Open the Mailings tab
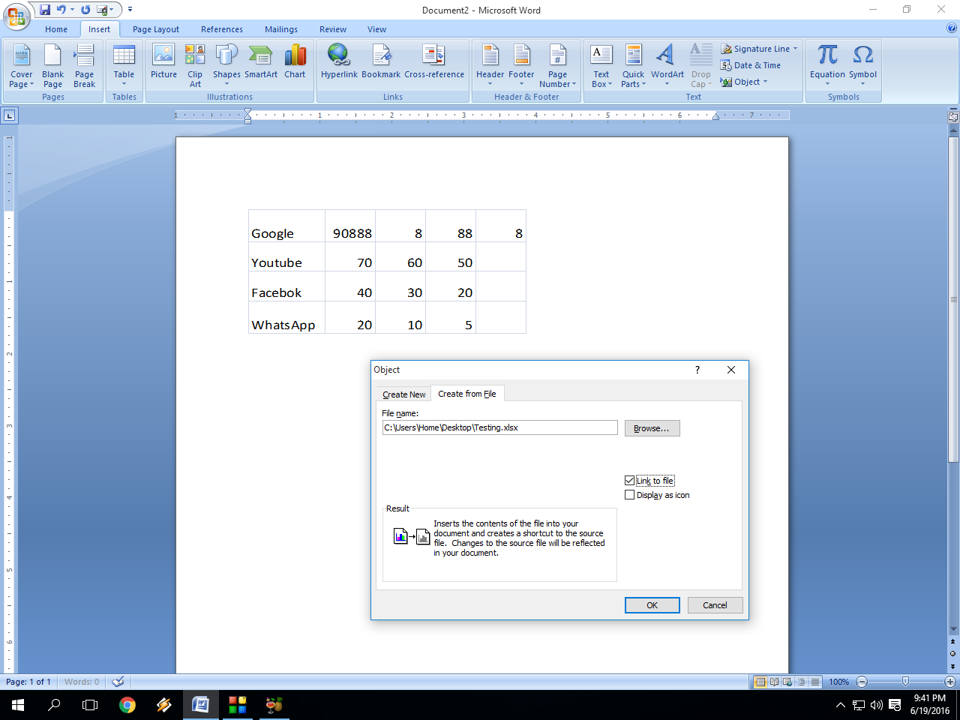Screen dimensions: 960x720 coord(281,29)
